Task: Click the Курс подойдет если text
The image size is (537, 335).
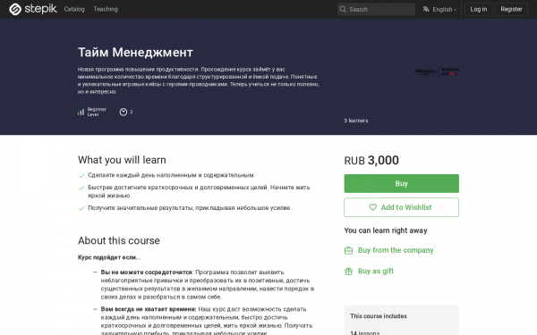Action: point(109,257)
